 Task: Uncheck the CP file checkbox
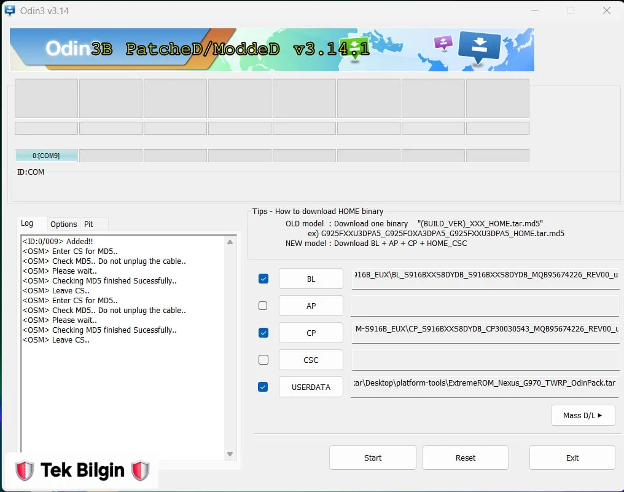[263, 333]
